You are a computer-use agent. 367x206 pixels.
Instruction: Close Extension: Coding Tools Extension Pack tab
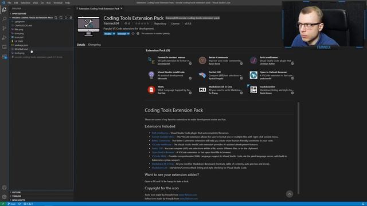pos(122,9)
